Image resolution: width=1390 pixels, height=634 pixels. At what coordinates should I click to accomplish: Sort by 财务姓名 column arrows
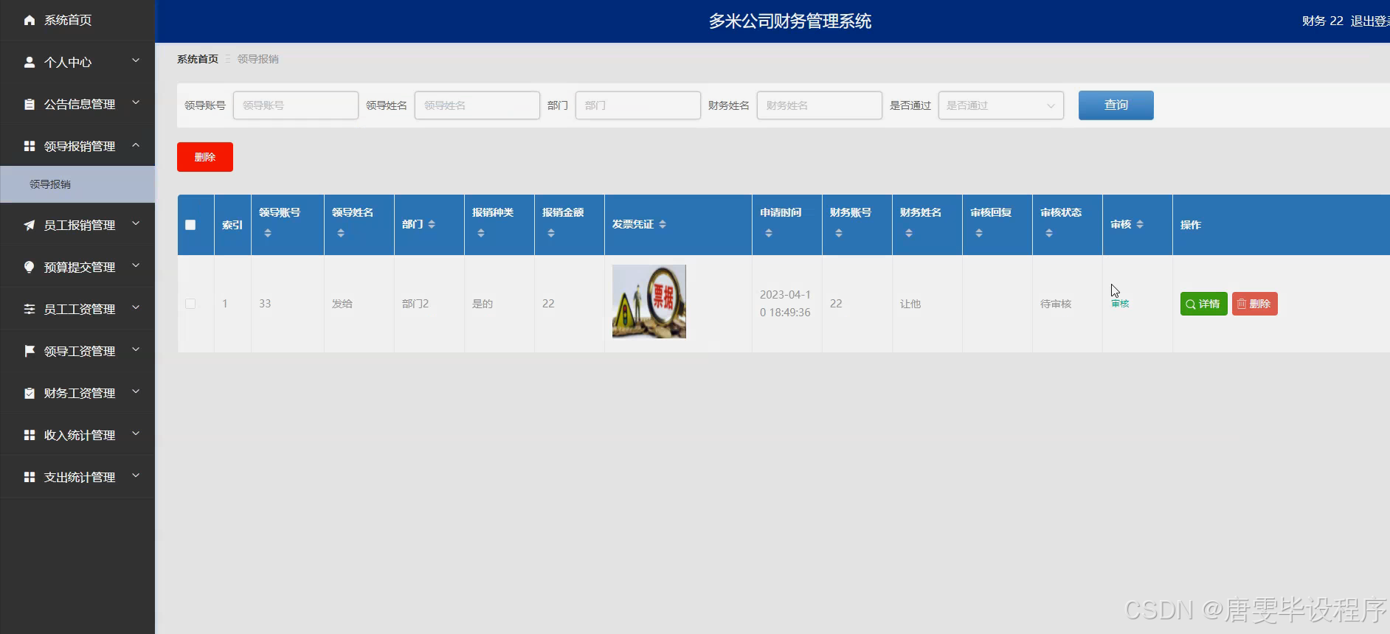[x=909, y=233]
